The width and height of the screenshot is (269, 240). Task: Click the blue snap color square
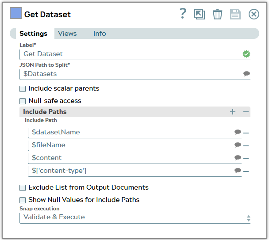point(15,13)
